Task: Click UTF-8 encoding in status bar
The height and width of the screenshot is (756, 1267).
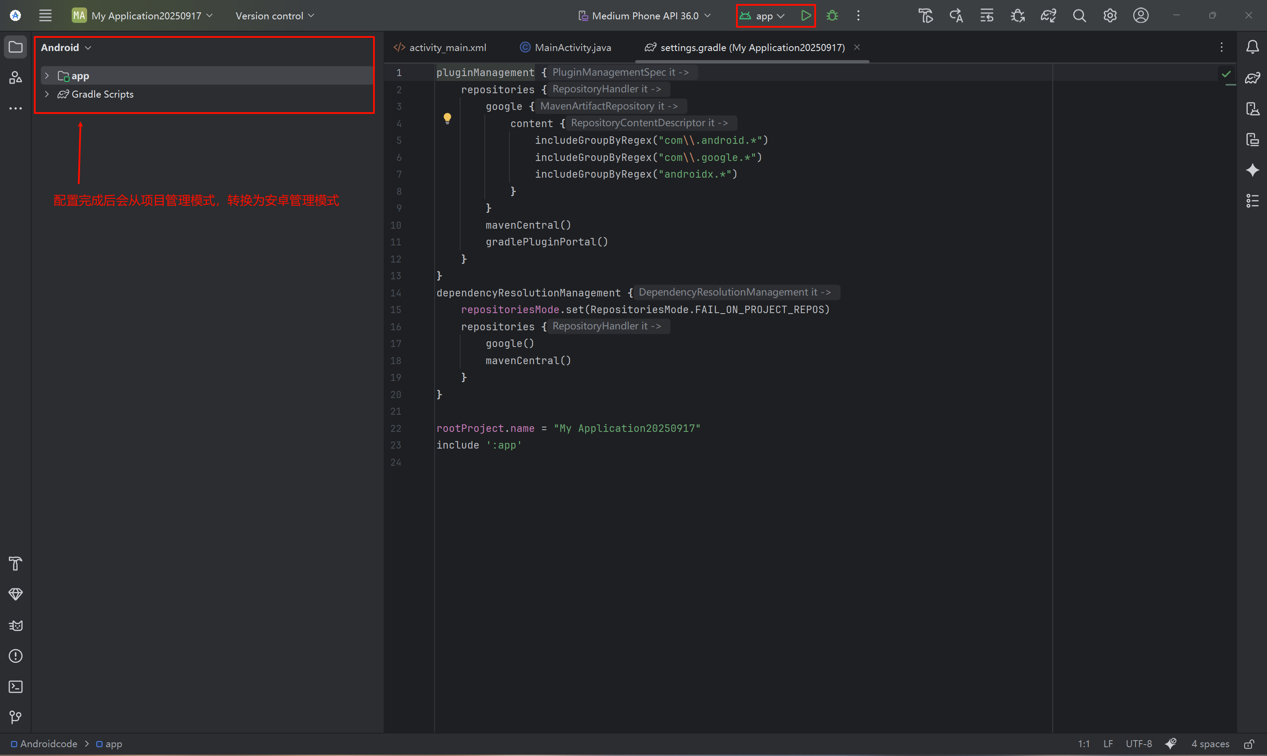Action: point(1138,744)
